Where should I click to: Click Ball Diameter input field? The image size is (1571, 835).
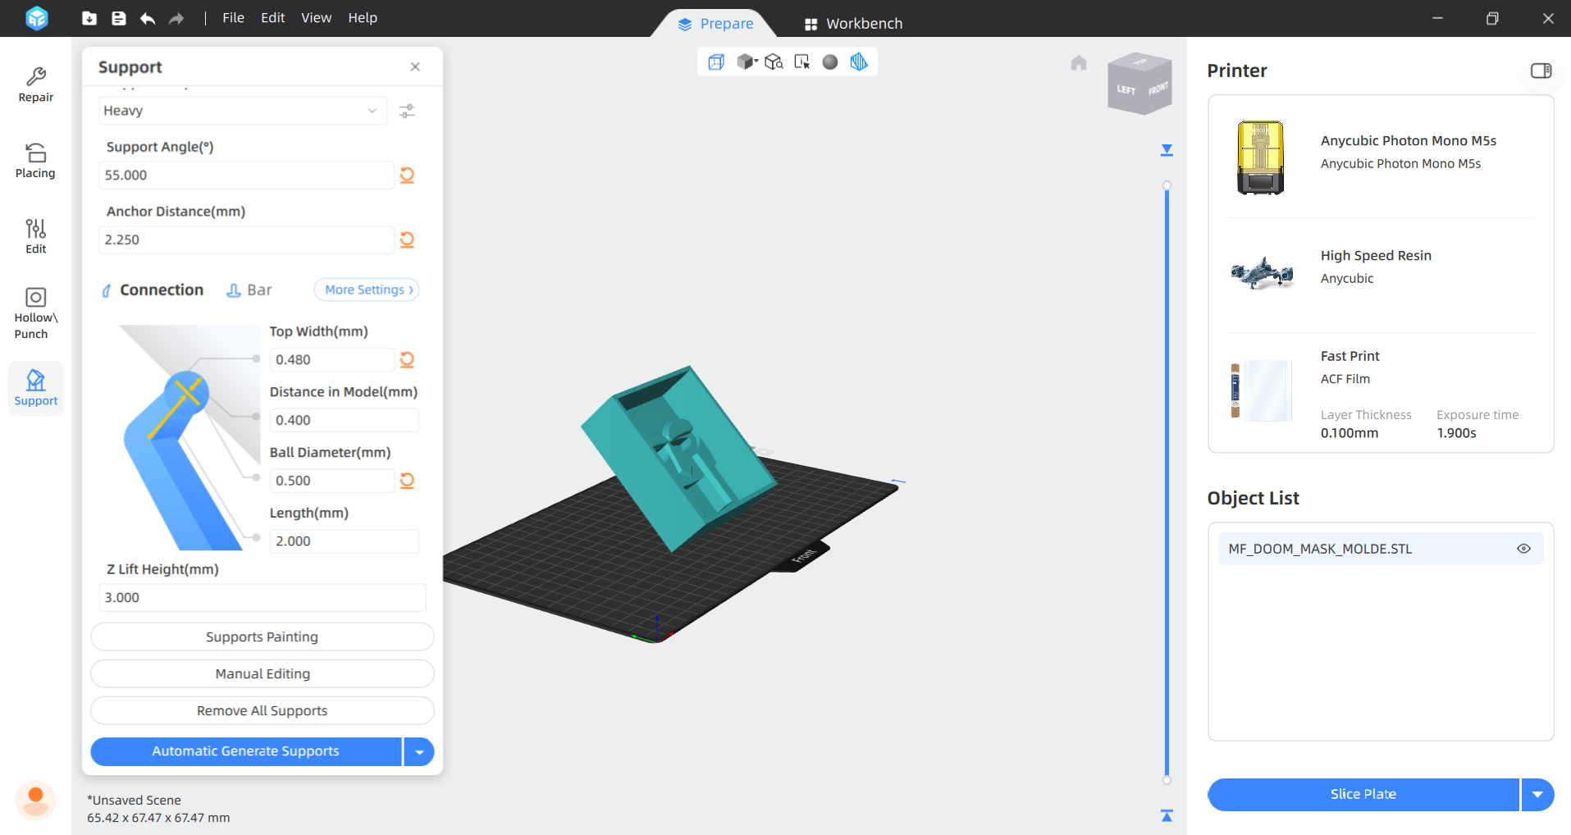[x=332, y=481]
